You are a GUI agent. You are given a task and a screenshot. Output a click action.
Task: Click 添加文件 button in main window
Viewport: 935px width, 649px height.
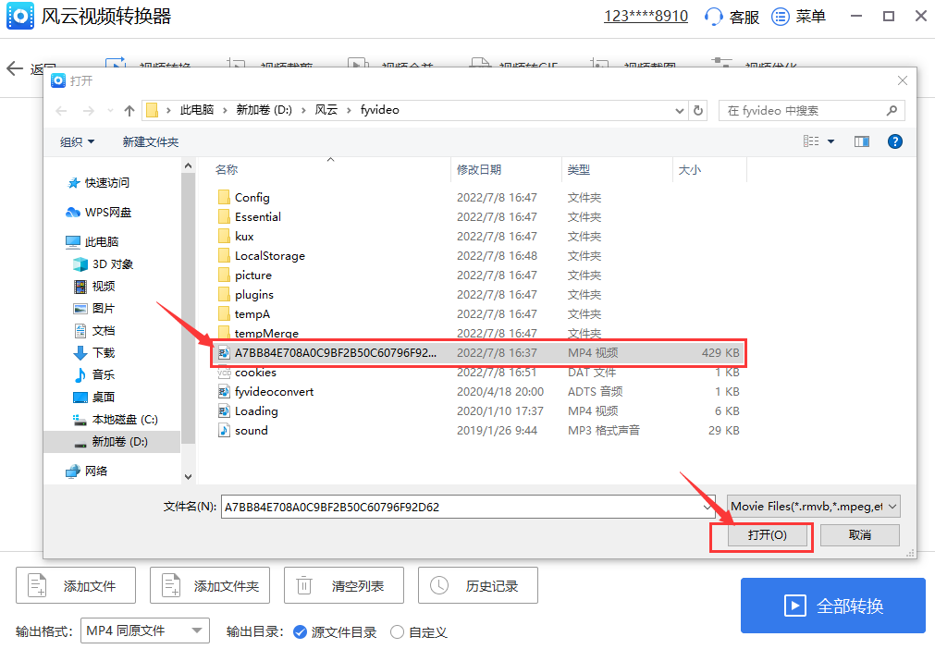pyautogui.click(x=76, y=586)
